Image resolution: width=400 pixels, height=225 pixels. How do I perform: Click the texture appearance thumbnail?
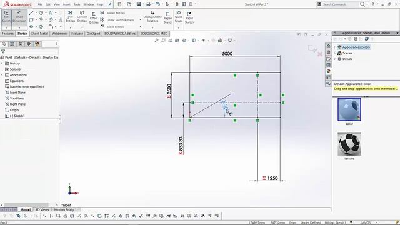349,144
